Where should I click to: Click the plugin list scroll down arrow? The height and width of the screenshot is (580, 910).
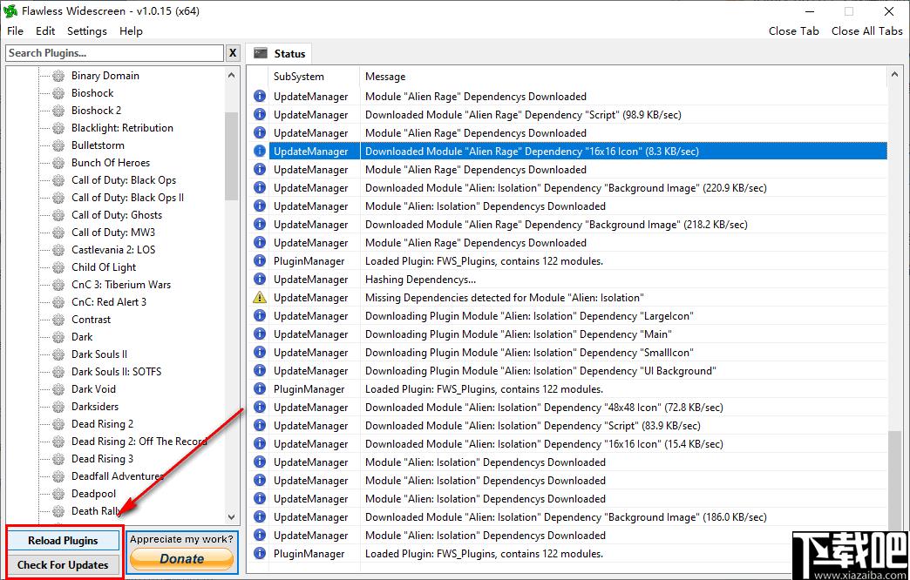click(x=232, y=516)
